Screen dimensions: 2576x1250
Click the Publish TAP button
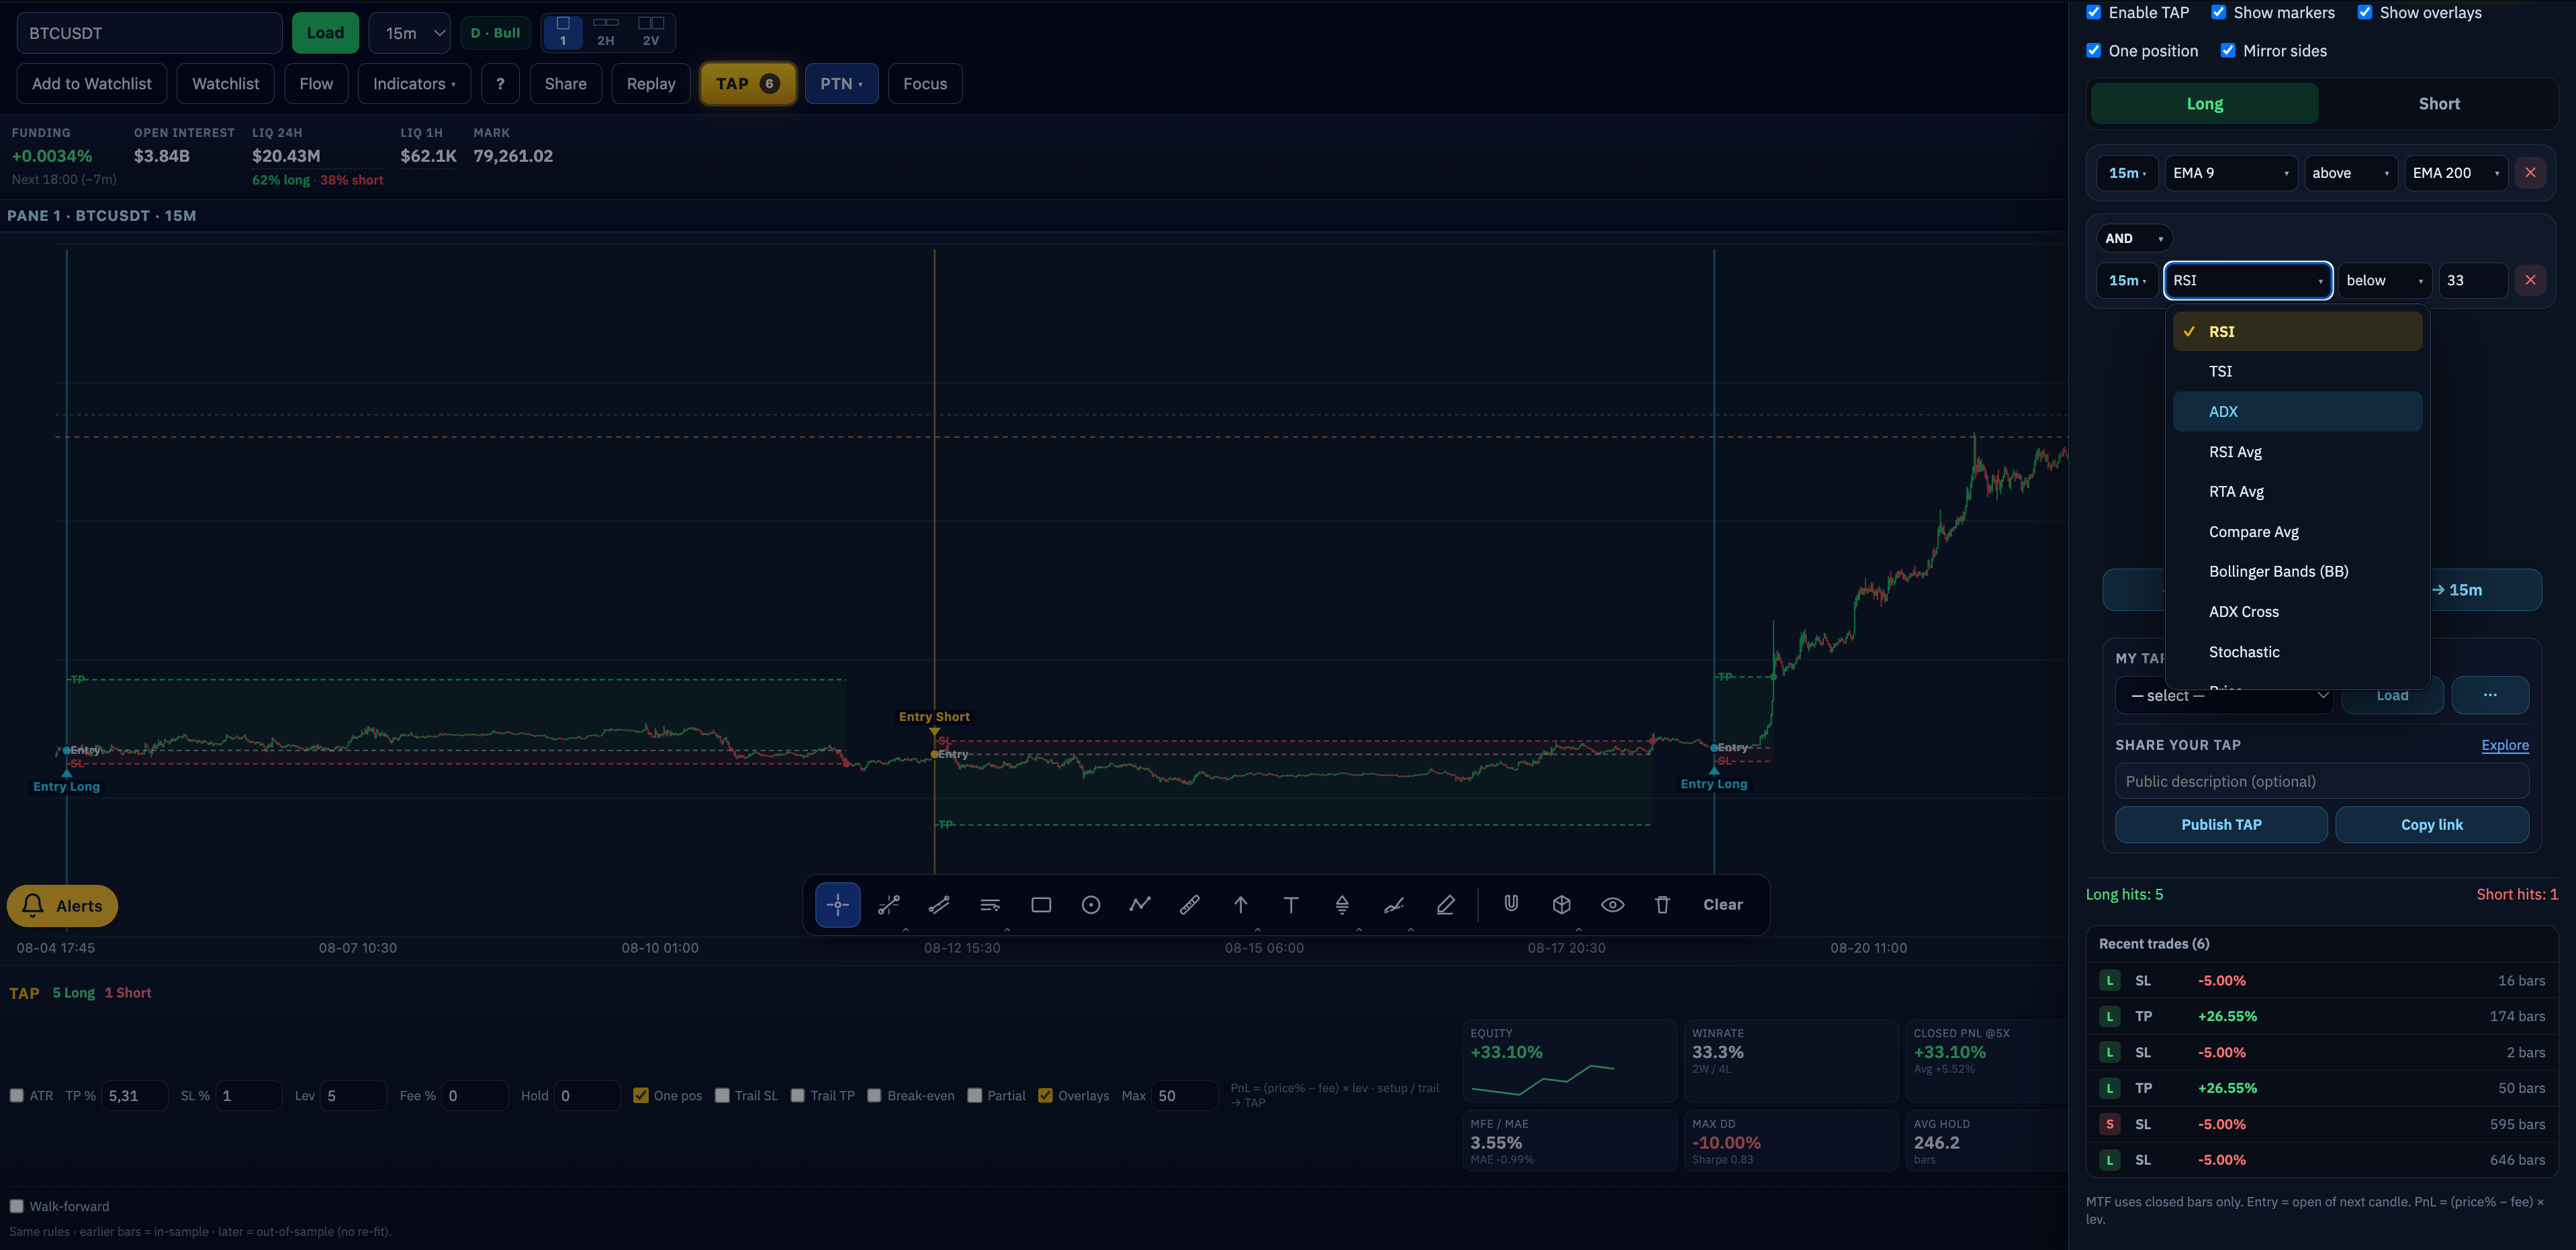(2221, 824)
